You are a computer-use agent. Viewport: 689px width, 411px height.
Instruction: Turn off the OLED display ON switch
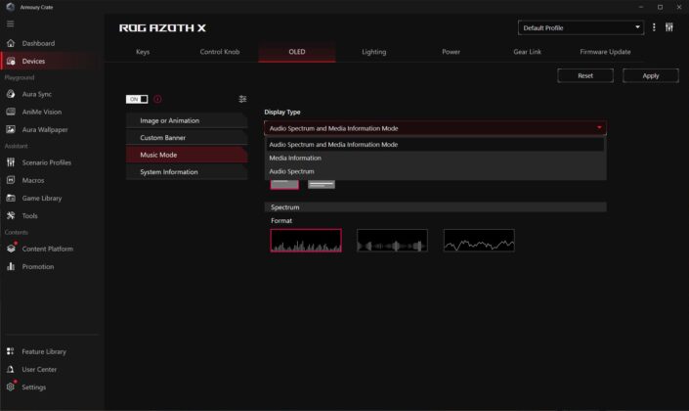[137, 99]
